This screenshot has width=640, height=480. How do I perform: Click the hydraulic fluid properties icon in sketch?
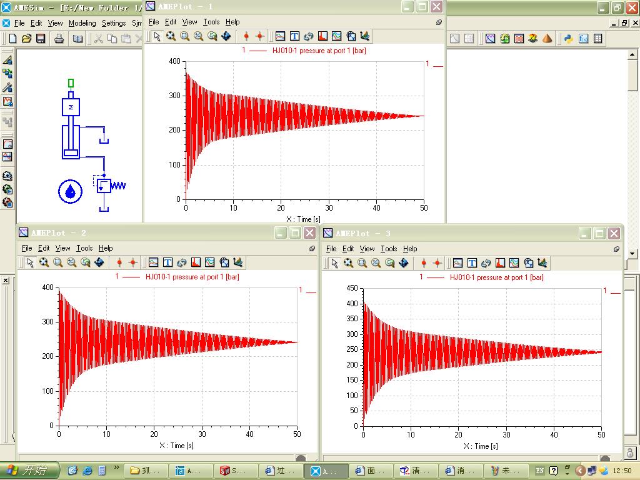pyautogui.click(x=70, y=191)
